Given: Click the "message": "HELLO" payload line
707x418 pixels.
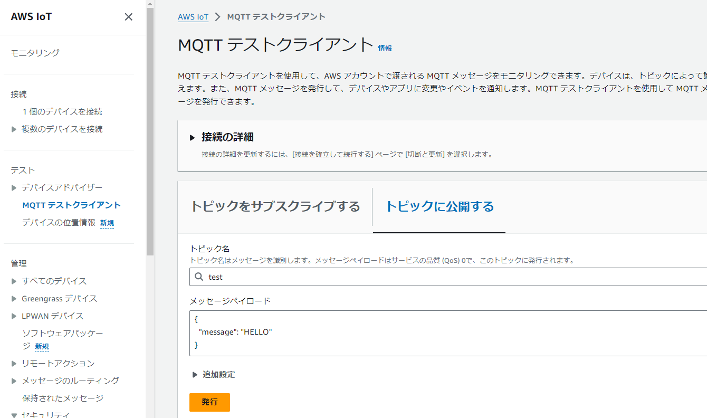Looking at the screenshot, I should 235,332.
